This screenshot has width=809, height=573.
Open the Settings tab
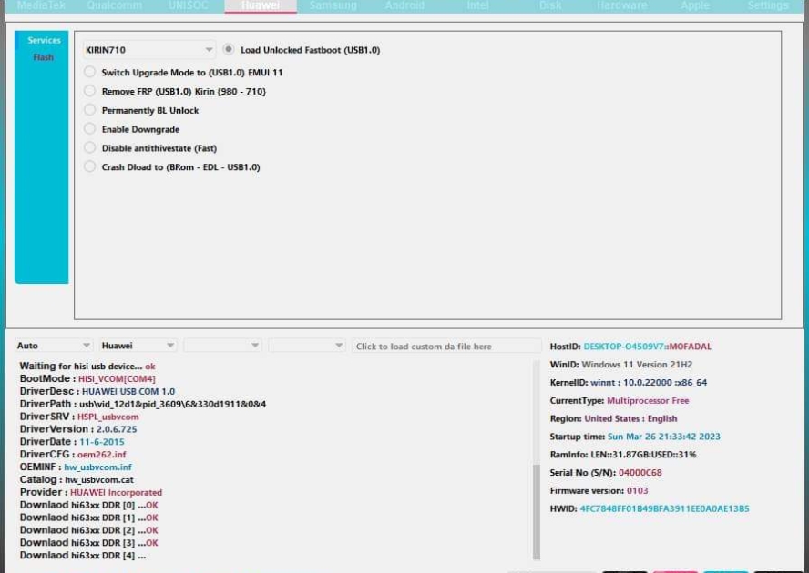[x=767, y=5]
